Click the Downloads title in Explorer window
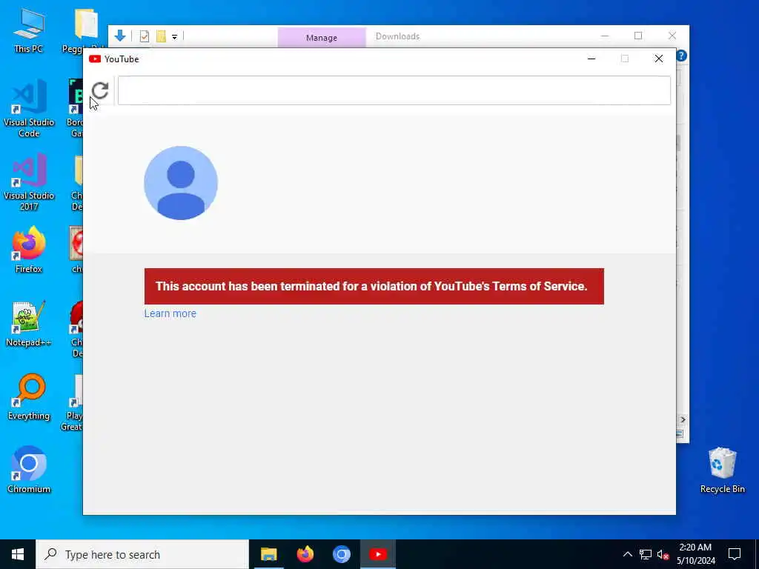 click(397, 36)
